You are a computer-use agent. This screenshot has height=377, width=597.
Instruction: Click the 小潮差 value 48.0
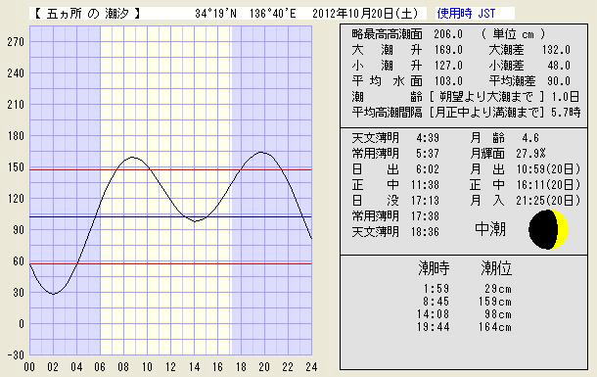click(559, 66)
